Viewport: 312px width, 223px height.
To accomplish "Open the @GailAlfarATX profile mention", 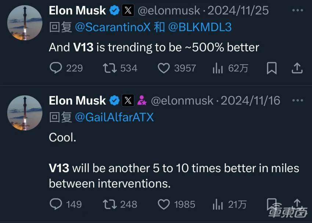I will click(114, 117).
